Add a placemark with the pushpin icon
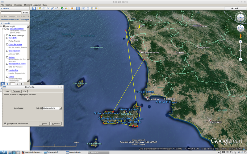247x154 pixels. pyautogui.click(x=40, y=8)
